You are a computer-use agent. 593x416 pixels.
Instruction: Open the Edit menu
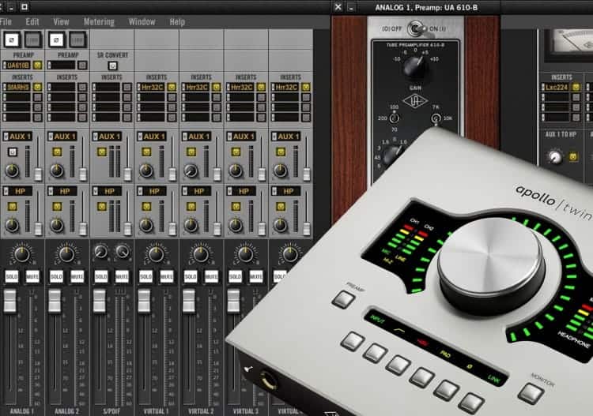coord(32,22)
